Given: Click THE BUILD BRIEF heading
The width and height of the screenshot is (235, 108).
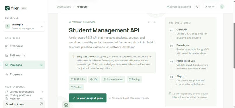Looking at the screenshot, I should coord(180,23).
